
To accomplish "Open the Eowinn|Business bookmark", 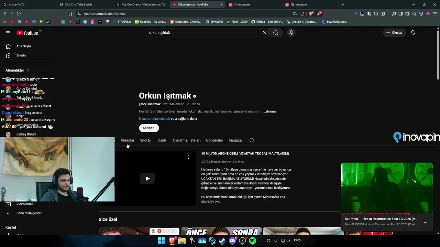I will click(334, 22).
